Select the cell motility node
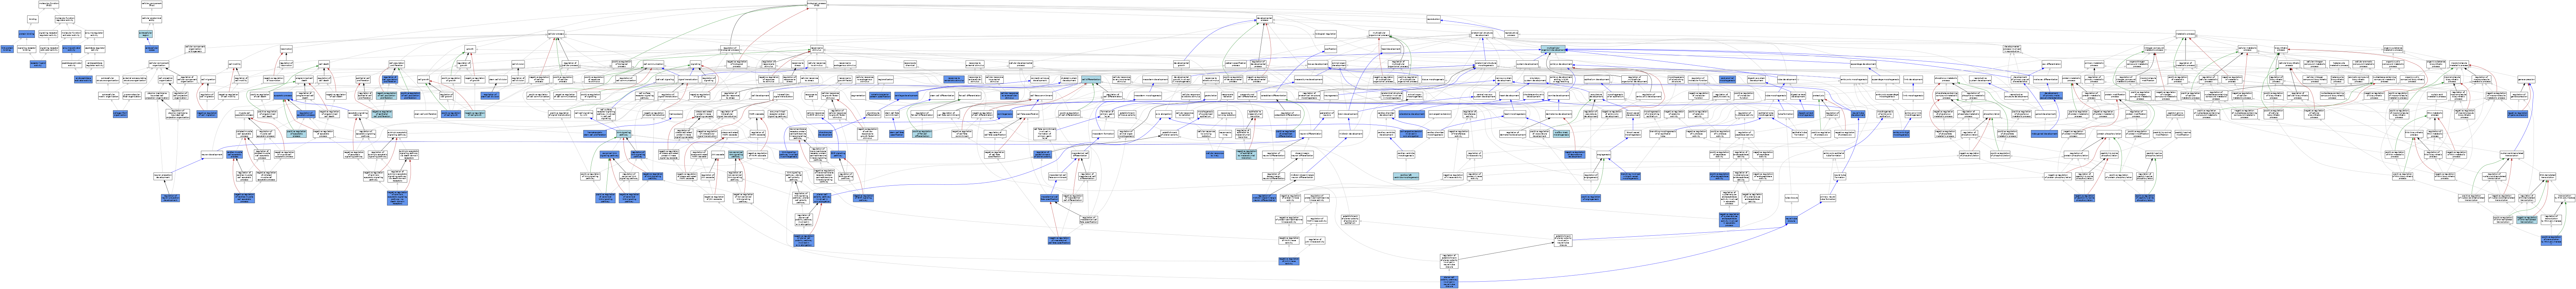 pyautogui.click(x=235, y=64)
